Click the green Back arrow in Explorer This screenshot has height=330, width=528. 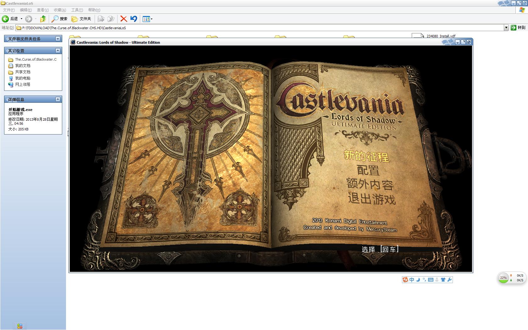[x=5, y=19]
